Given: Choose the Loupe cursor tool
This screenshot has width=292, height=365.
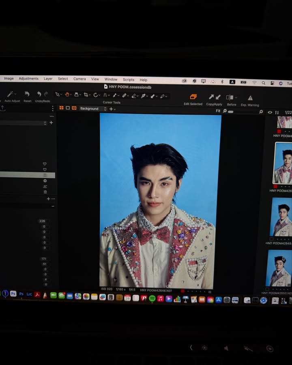Looking at the screenshot, I should coord(76,94).
